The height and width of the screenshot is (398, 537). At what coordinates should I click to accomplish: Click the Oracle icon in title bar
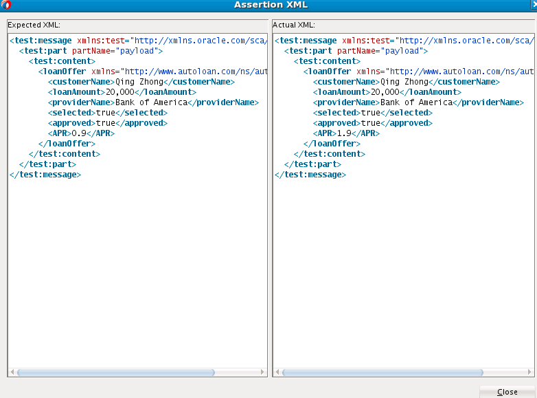click(5, 5)
